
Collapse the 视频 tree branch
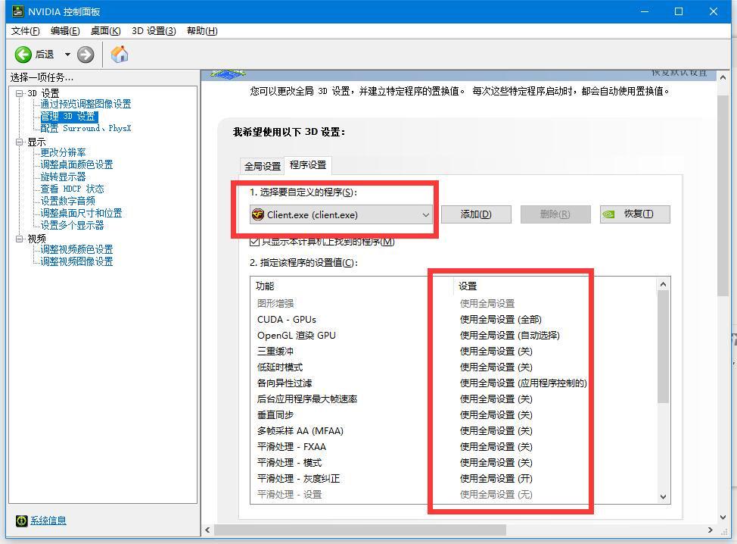click(x=19, y=237)
